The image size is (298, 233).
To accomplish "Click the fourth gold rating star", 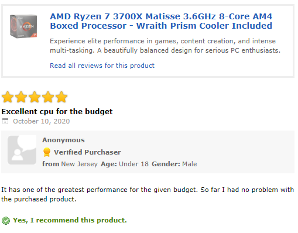I will pos(48,97).
